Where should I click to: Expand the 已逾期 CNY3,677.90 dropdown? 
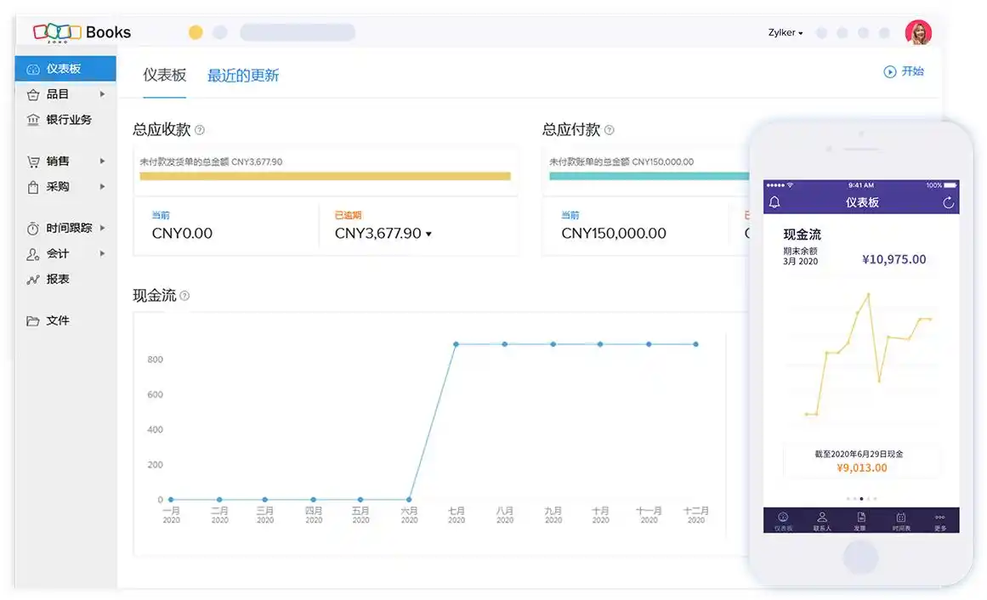click(x=428, y=233)
